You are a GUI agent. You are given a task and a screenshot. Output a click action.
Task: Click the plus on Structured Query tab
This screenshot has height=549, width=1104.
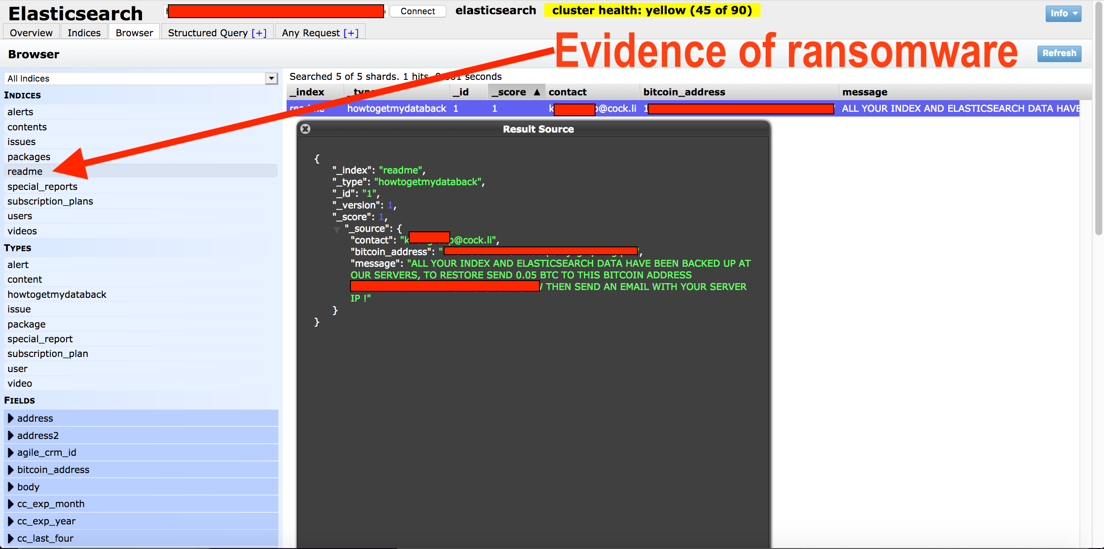coord(259,33)
